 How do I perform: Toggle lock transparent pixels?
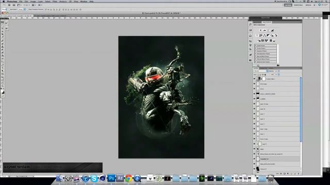pos(258,75)
